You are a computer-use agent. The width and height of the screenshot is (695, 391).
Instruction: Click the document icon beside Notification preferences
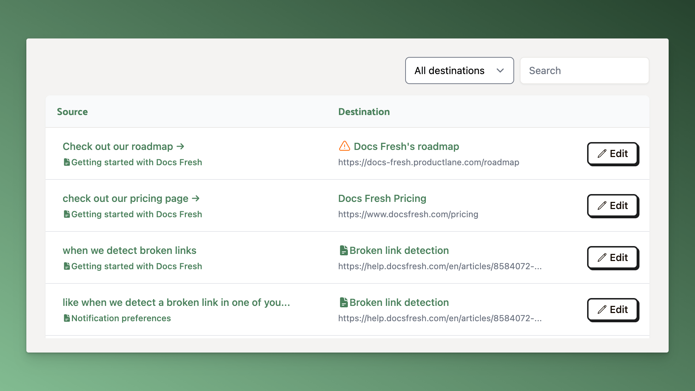click(67, 318)
